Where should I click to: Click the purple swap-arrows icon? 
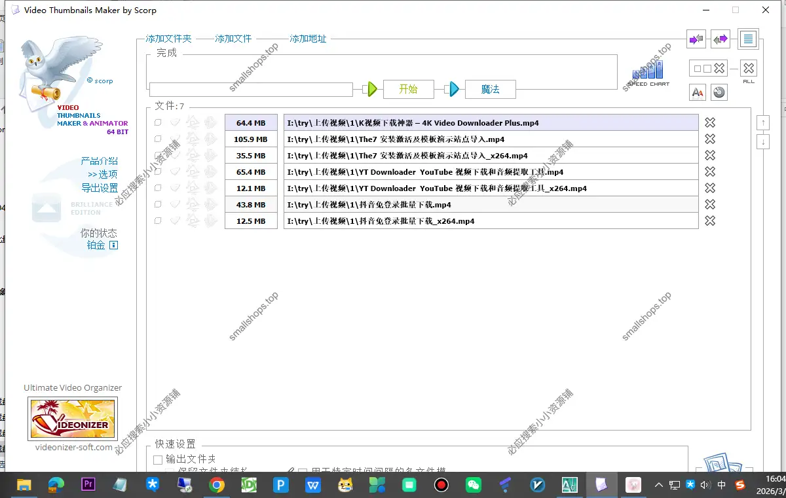tap(720, 39)
